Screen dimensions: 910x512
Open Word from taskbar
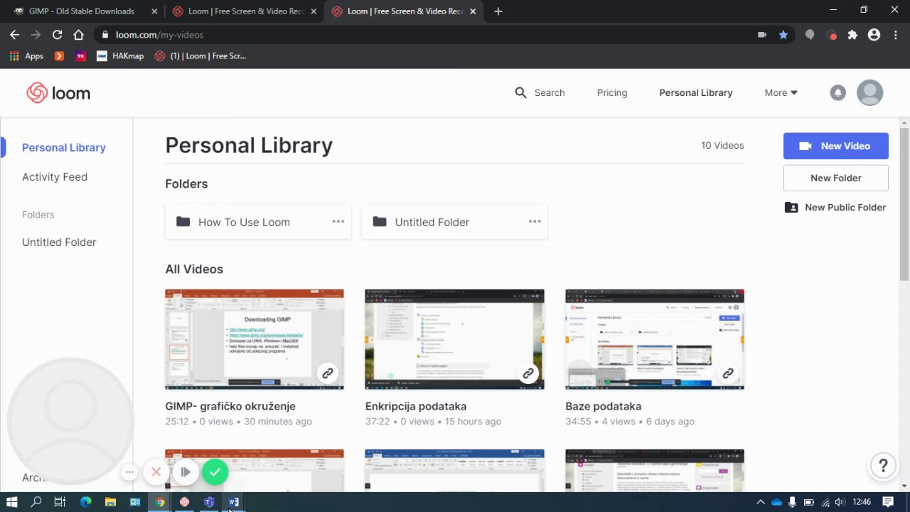pyautogui.click(x=233, y=502)
